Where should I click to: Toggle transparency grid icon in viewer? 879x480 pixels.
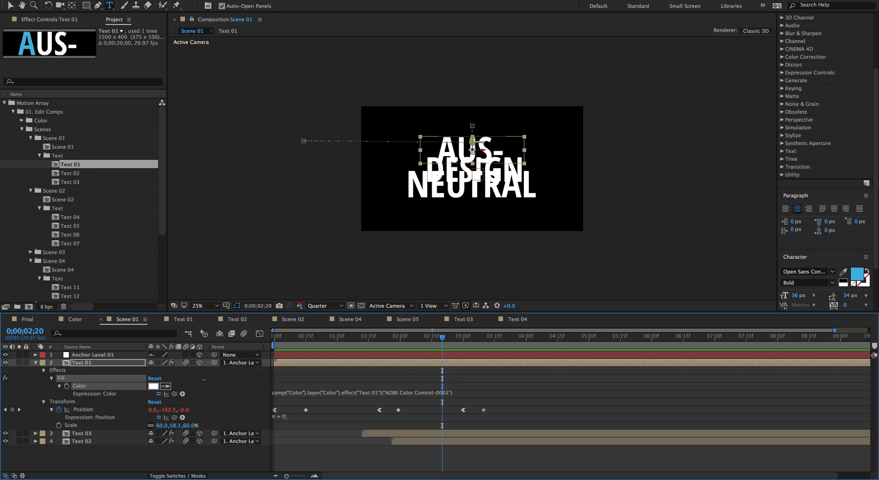[x=361, y=305]
